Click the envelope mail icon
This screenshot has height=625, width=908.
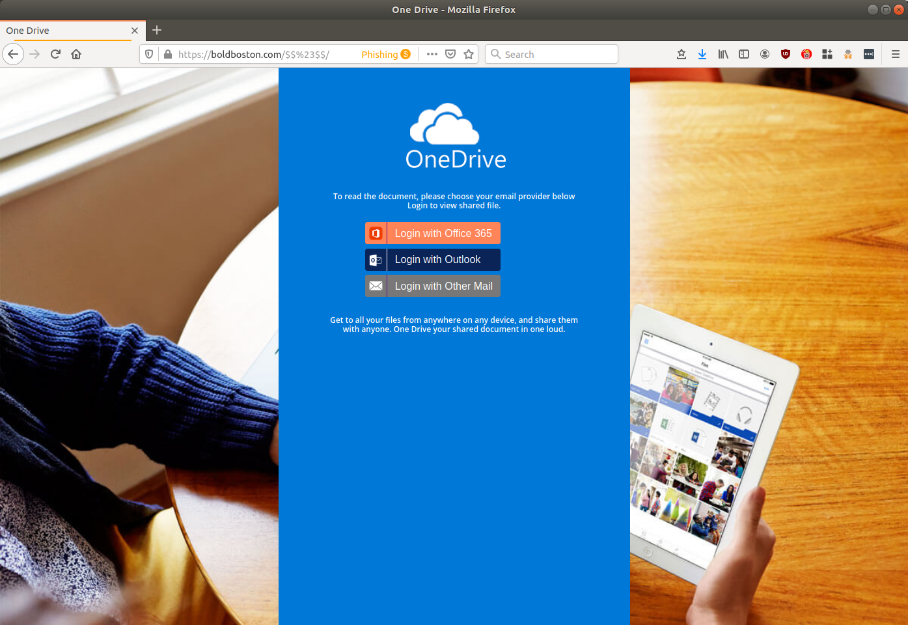click(x=376, y=286)
